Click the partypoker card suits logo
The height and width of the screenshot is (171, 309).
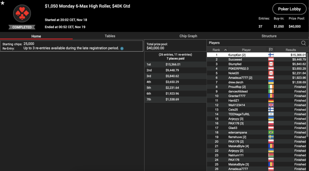pyautogui.click(x=22, y=14)
